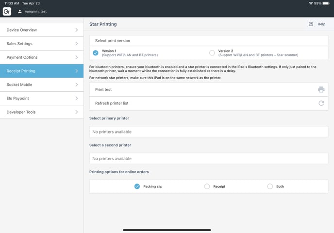Click the Help link text
Screen dimensions: 334x233
321,24
